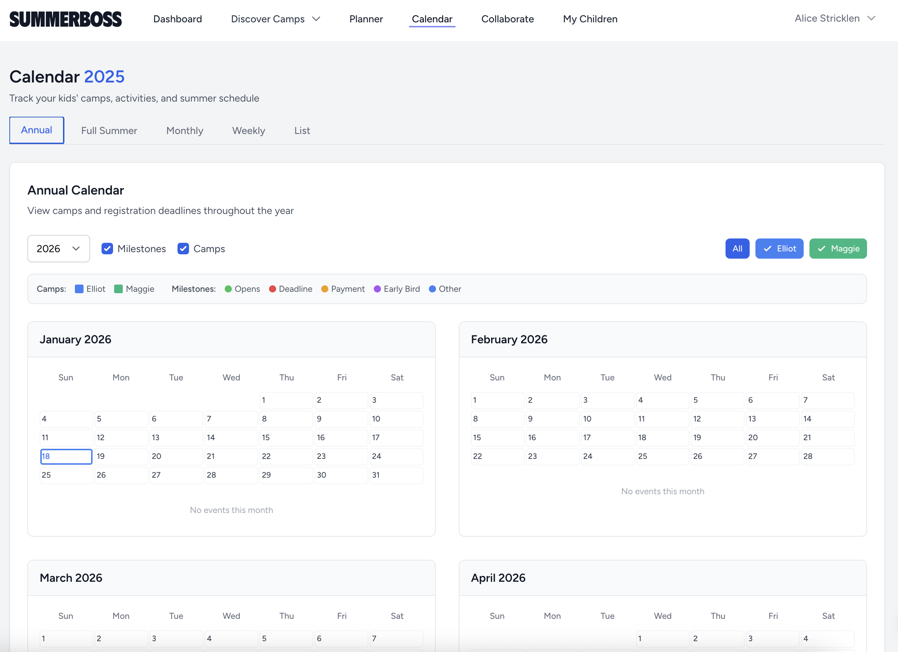Open the Alice Stricklen account menu

(835, 18)
